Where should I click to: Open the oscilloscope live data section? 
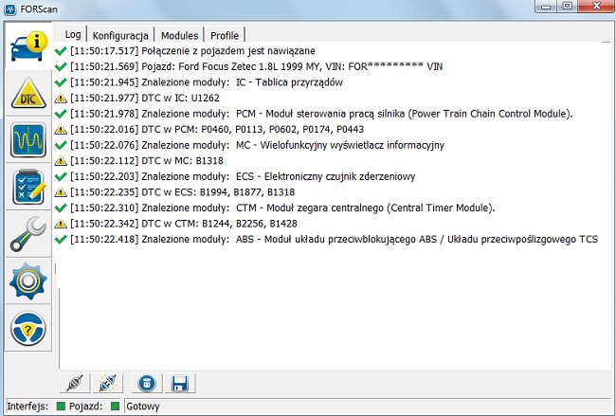[28, 140]
